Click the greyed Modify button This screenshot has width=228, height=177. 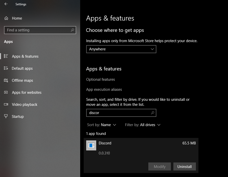(160, 166)
